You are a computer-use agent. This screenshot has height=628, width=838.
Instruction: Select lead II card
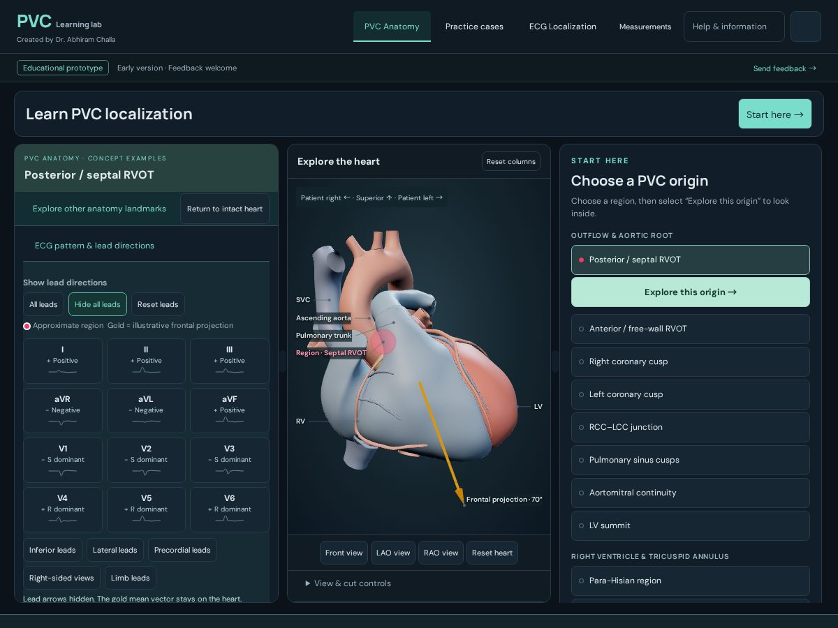[146, 361]
